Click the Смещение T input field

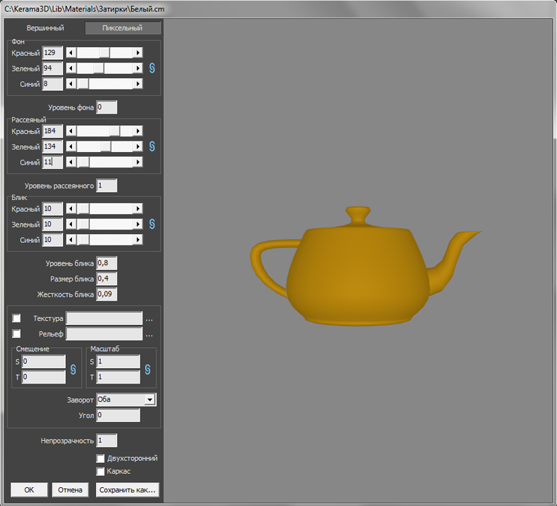point(44,377)
